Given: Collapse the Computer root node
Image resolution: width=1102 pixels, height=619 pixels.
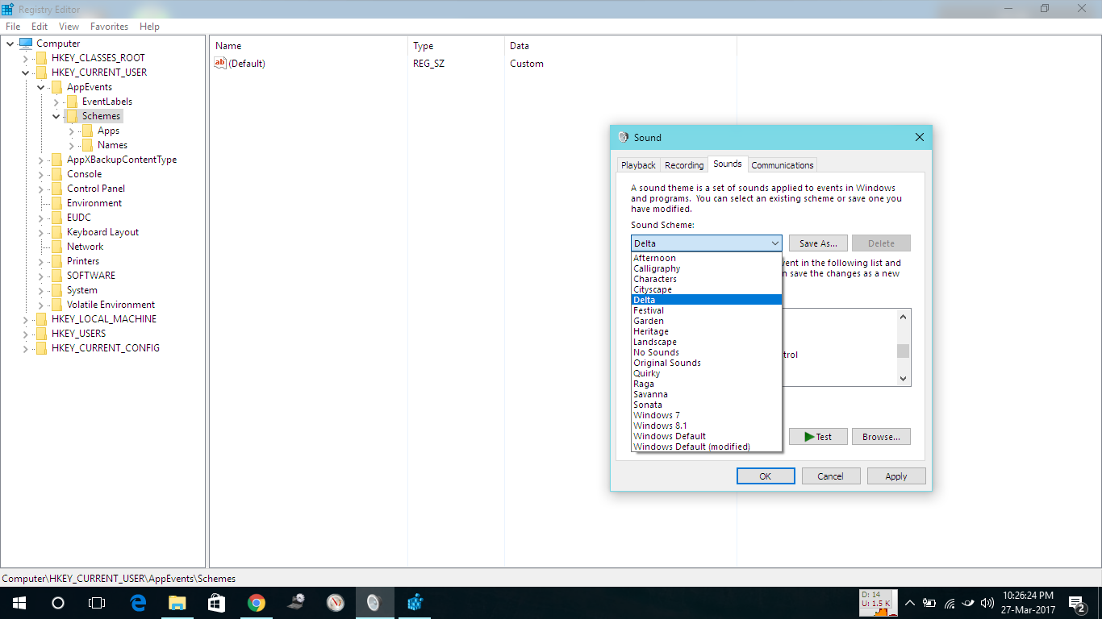Looking at the screenshot, I should click(x=10, y=44).
